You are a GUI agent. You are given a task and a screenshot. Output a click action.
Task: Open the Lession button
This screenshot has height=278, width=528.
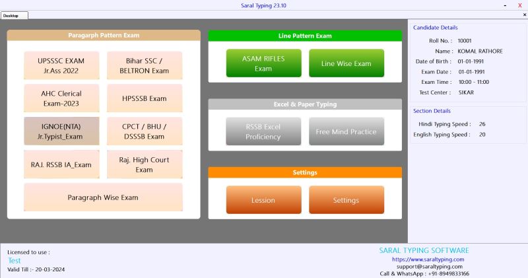click(263, 200)
